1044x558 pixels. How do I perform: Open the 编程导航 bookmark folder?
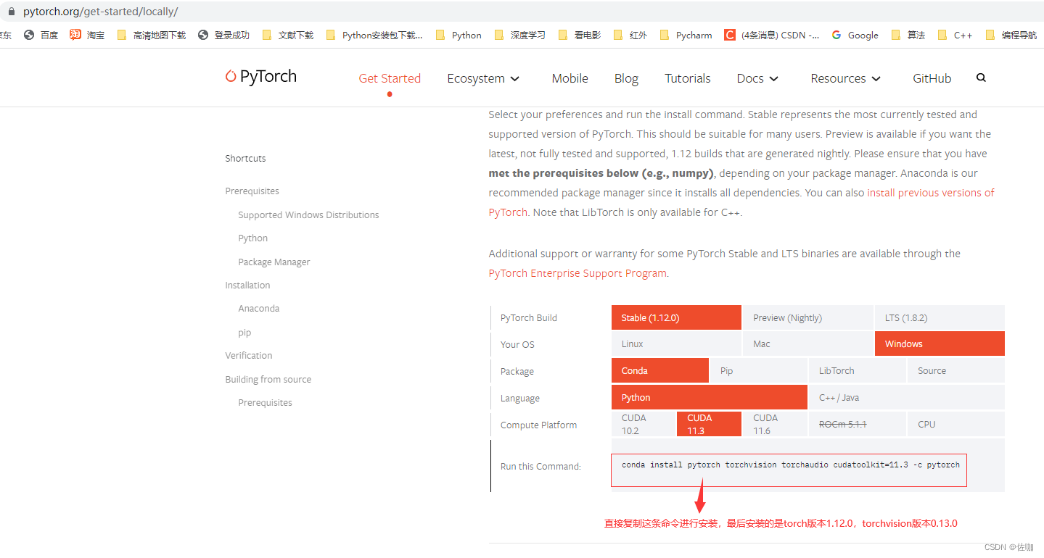tap(1011, 35)
